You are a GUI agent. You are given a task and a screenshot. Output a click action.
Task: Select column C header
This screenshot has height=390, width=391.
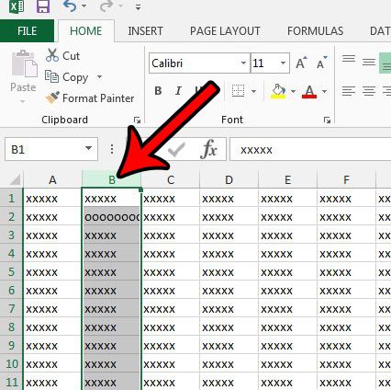[x=171, y=179]
